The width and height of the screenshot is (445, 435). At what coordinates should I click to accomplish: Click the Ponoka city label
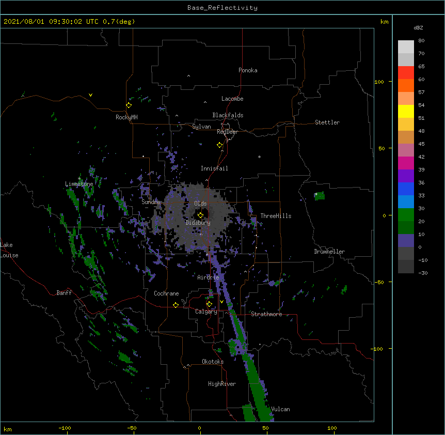(248, 70)
